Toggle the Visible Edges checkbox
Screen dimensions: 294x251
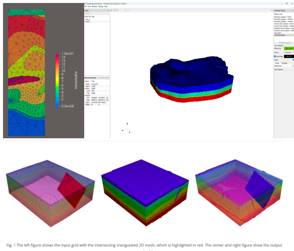(274, 57)
